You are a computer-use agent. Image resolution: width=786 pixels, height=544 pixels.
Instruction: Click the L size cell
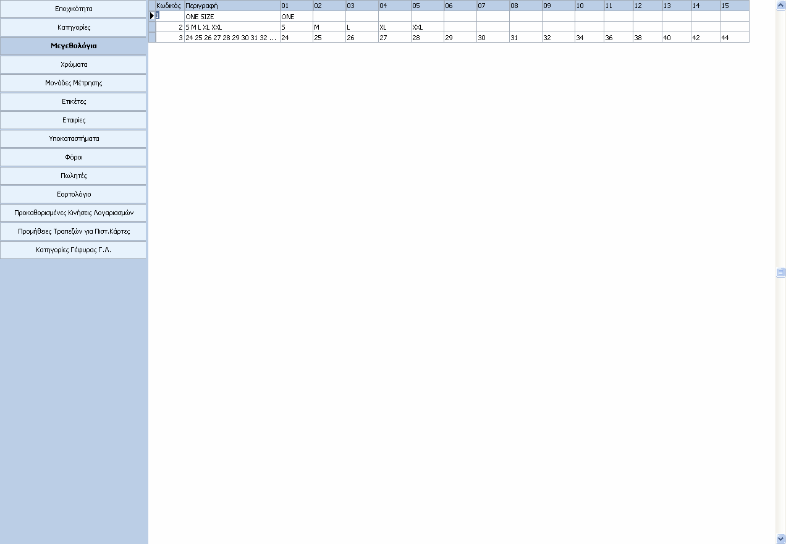click(x=361, y=27)
